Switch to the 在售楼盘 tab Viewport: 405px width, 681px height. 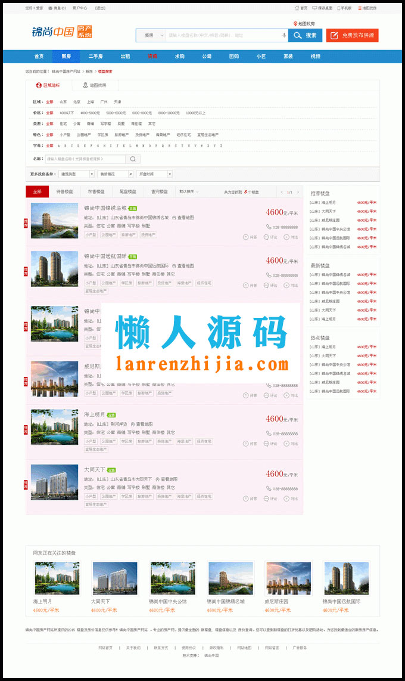click(x=96, y=191)
